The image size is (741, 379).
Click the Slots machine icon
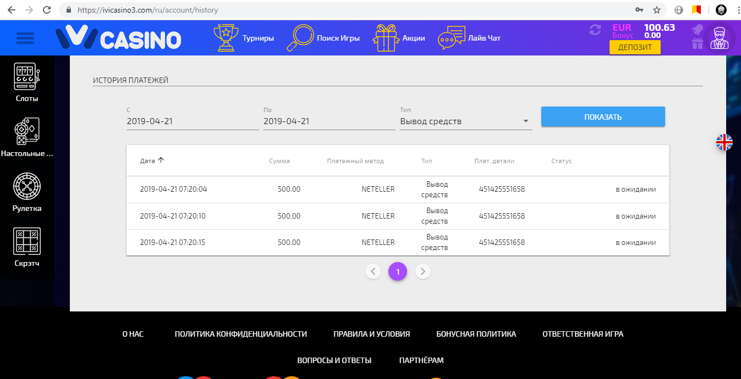pos(27,76)
